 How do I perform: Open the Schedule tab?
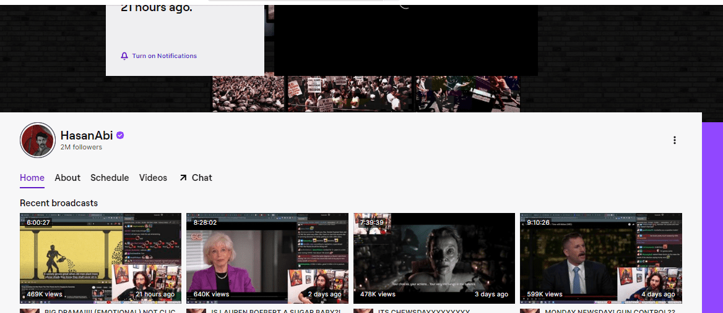pyautogui.click(x=110, y=178)
